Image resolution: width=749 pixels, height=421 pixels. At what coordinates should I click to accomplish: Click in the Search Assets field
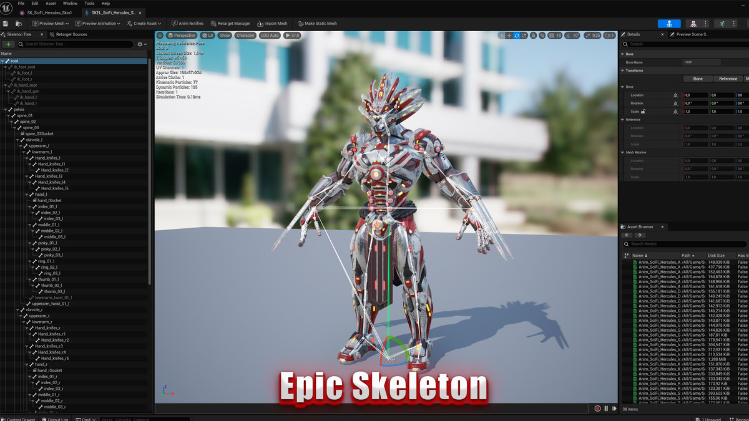(685, 244)
